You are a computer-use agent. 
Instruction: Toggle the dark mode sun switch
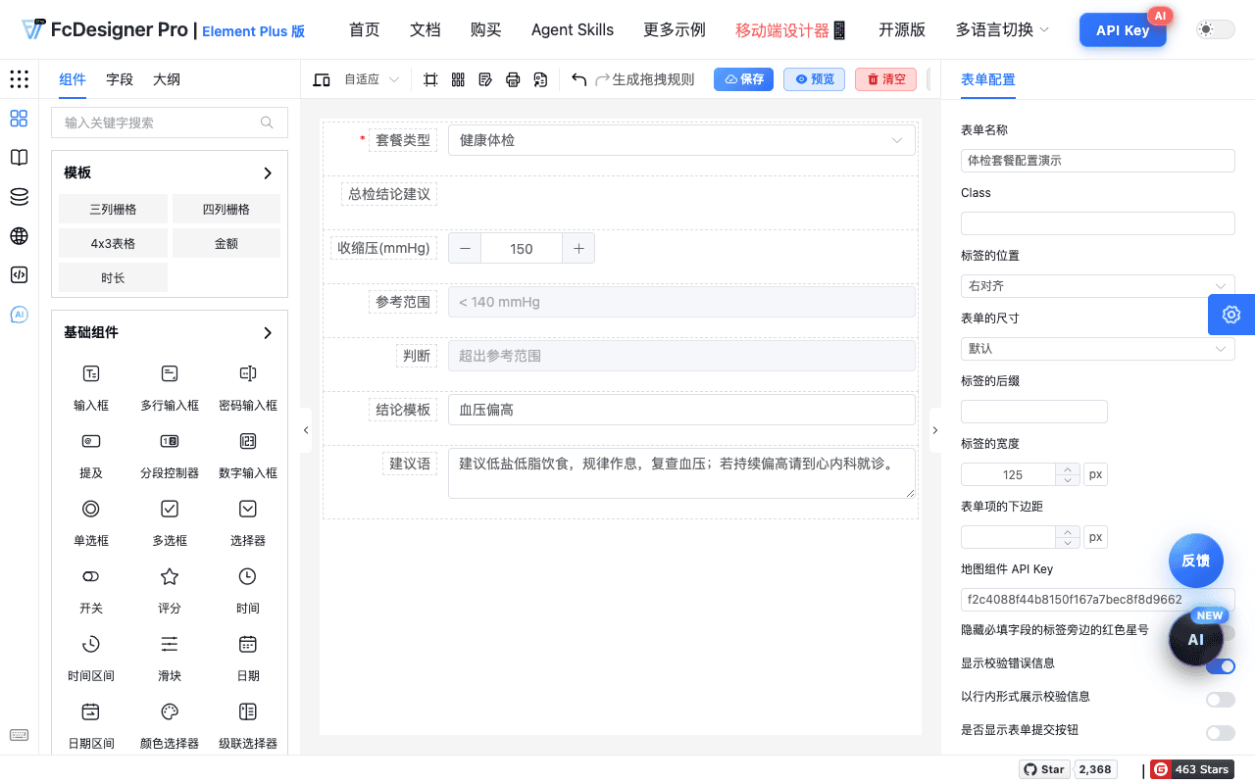click(1209, 30)
